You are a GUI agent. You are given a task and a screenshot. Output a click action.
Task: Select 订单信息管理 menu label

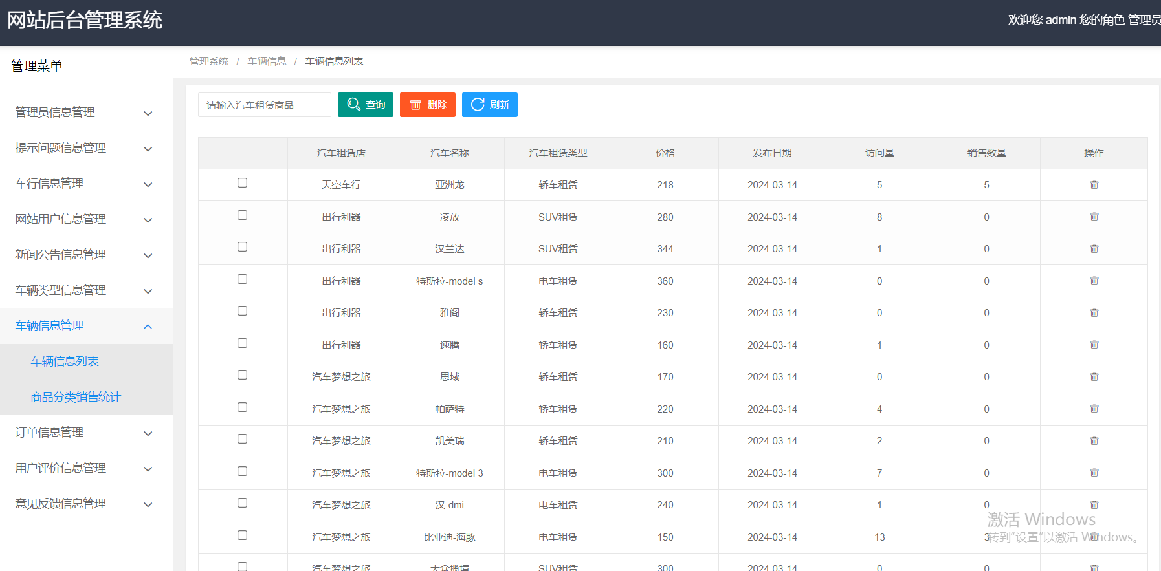(x=49, y=433)
